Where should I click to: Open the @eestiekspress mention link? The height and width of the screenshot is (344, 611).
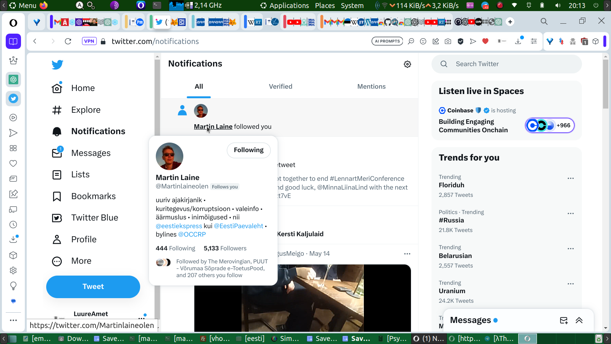(179, 226)
